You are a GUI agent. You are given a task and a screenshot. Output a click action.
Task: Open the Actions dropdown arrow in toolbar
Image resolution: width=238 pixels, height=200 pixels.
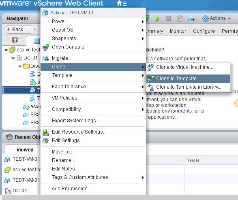click(x=229, y=19)
